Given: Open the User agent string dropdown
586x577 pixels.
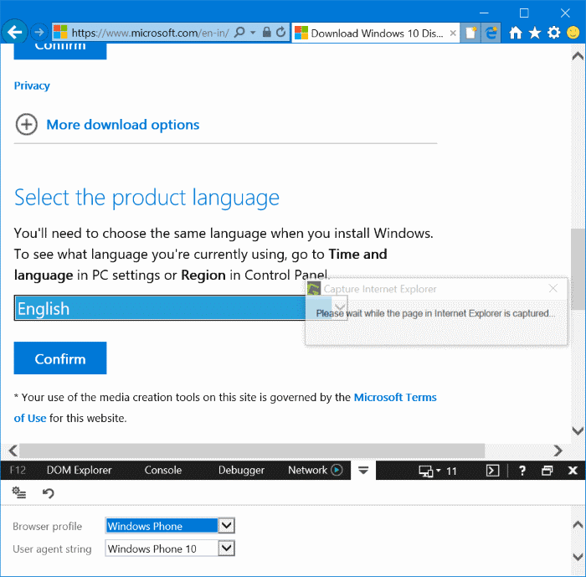Looking at the screenshot, I should click(170, 549).
